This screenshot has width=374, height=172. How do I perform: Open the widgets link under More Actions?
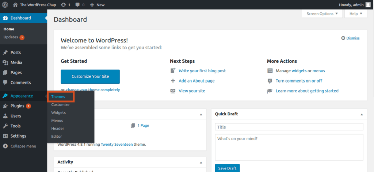click(x=299, y=71)
